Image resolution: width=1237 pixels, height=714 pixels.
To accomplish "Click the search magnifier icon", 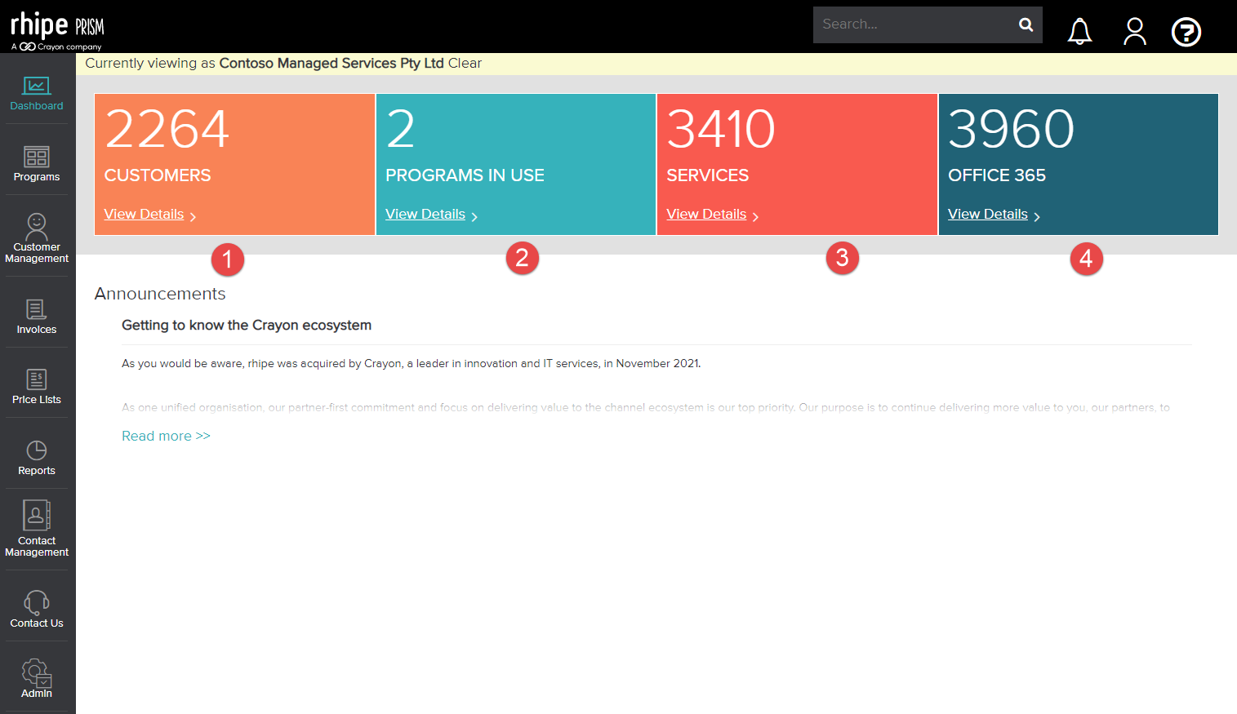I will [1026, 24].
